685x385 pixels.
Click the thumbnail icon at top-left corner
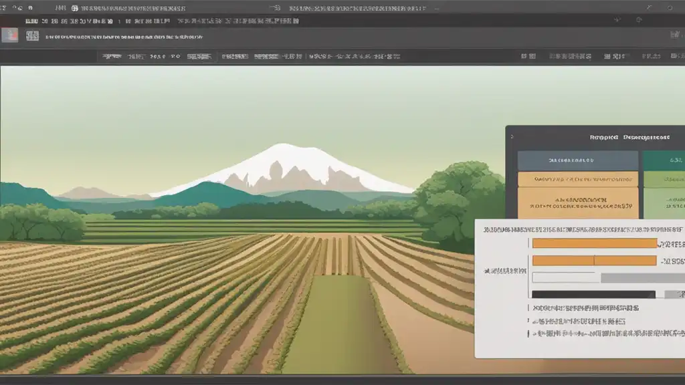click(x=9, y=35)
